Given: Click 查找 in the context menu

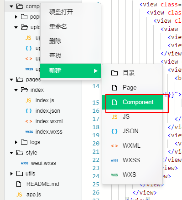Looking at the screenshot, I should [71, 55].
